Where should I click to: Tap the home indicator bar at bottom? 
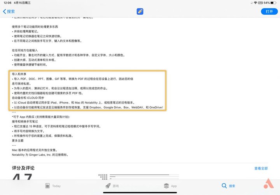(x=140, y=193)
